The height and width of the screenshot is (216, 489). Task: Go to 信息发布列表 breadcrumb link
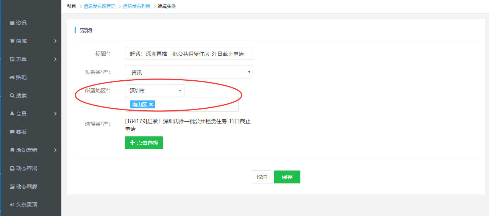(x=136, y=6)
